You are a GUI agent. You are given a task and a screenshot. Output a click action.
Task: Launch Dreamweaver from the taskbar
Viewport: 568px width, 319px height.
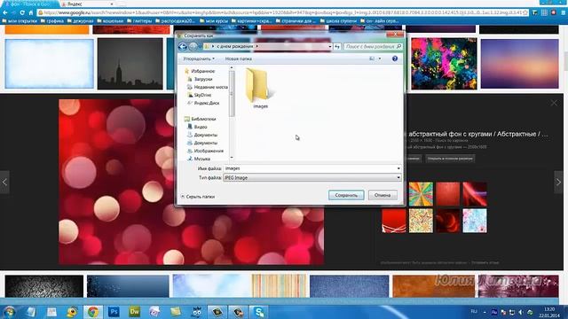[x=134, y=312]
